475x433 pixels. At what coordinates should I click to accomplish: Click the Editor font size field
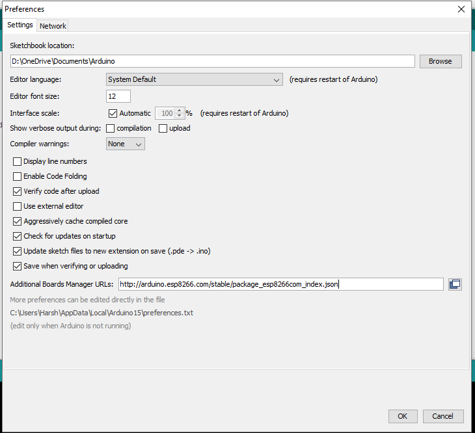point(118,96)
